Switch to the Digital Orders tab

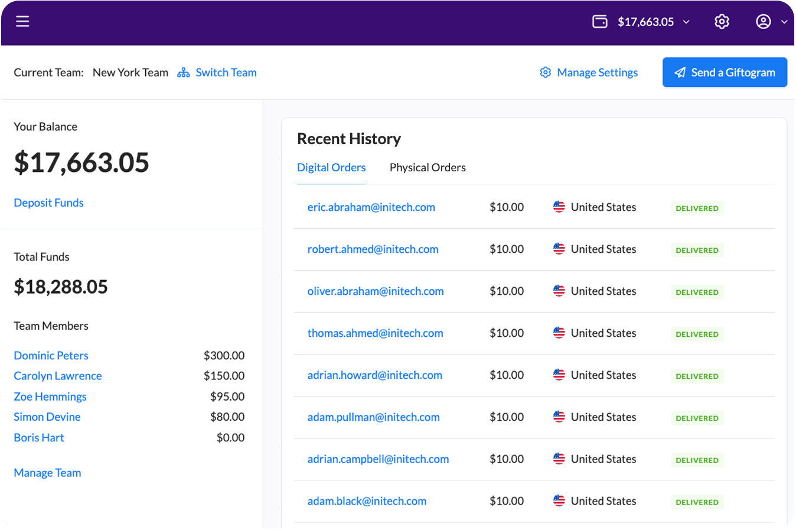coord(331,167)
